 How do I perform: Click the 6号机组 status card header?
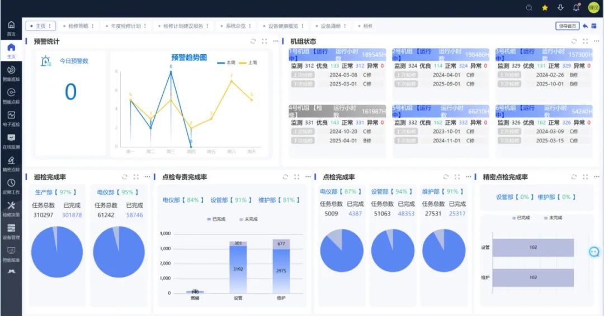[x=544, y=111]
